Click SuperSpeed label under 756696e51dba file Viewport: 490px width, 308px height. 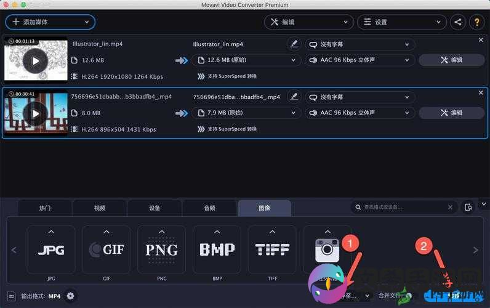[x=232, y=129]
